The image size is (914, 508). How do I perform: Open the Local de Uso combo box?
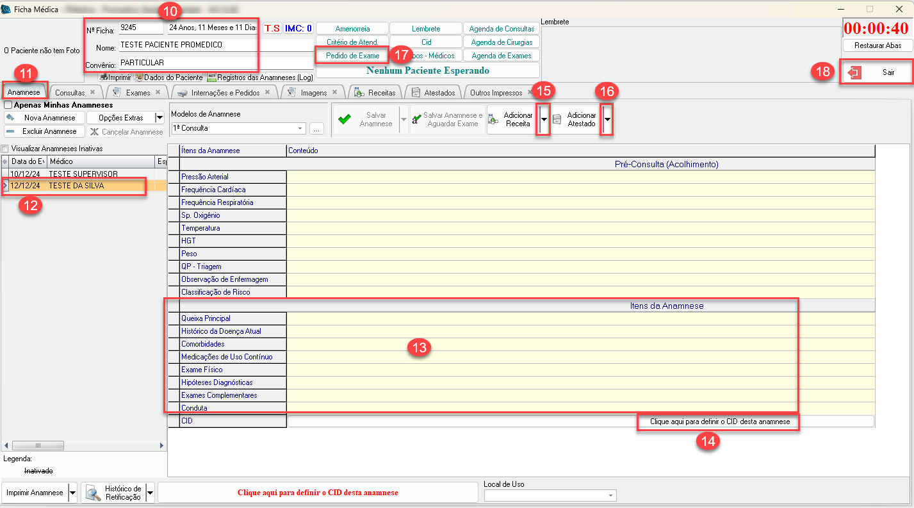click(x=550, y=495)
